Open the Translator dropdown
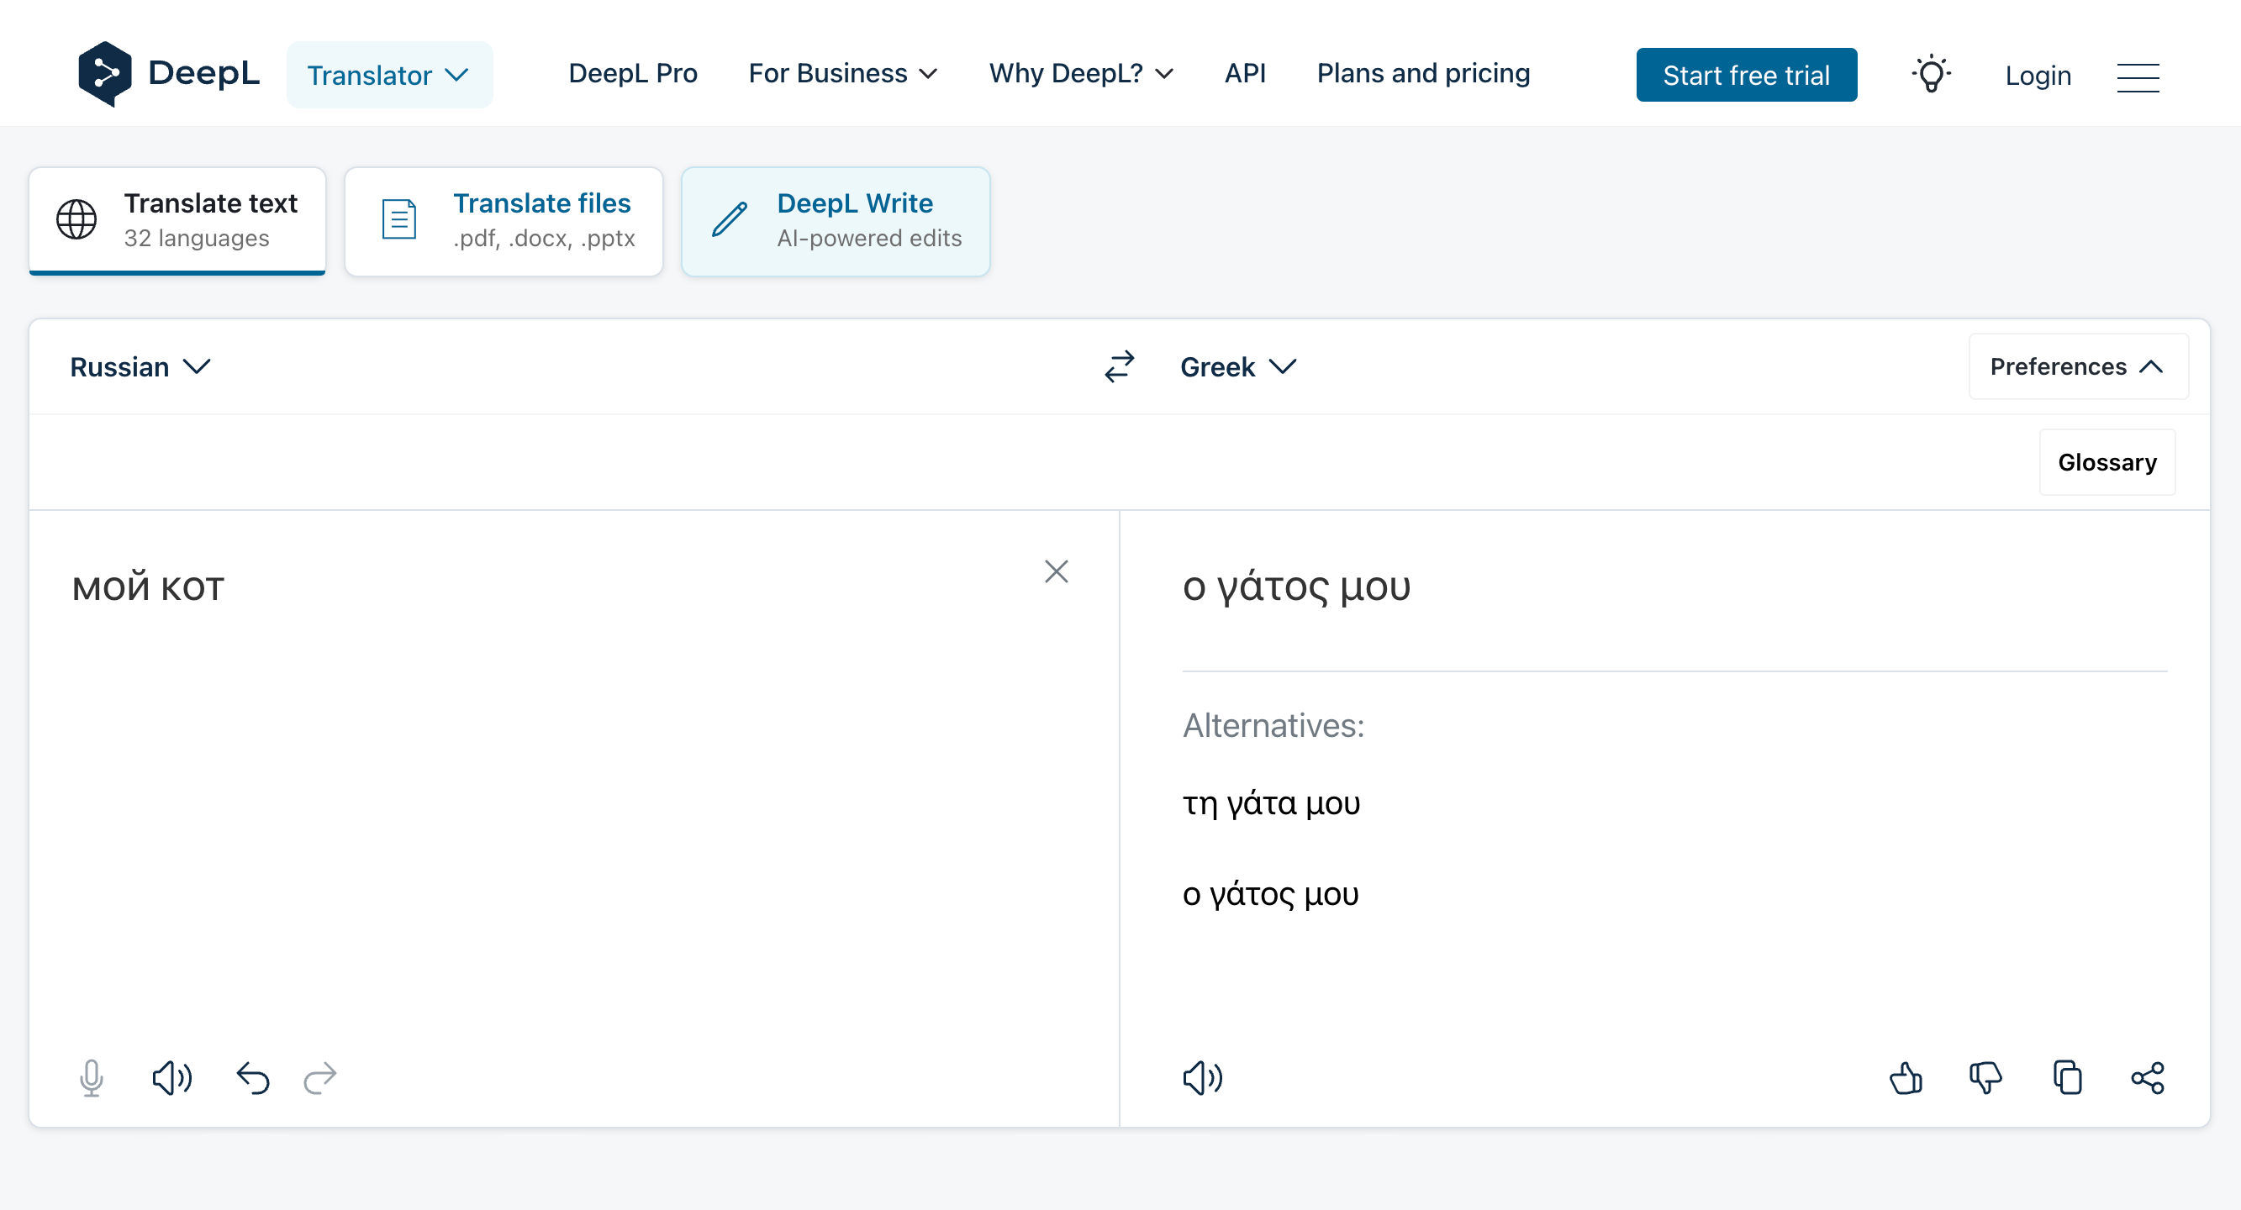This screenshot has width=2241, height=1210. pos(389,75)
